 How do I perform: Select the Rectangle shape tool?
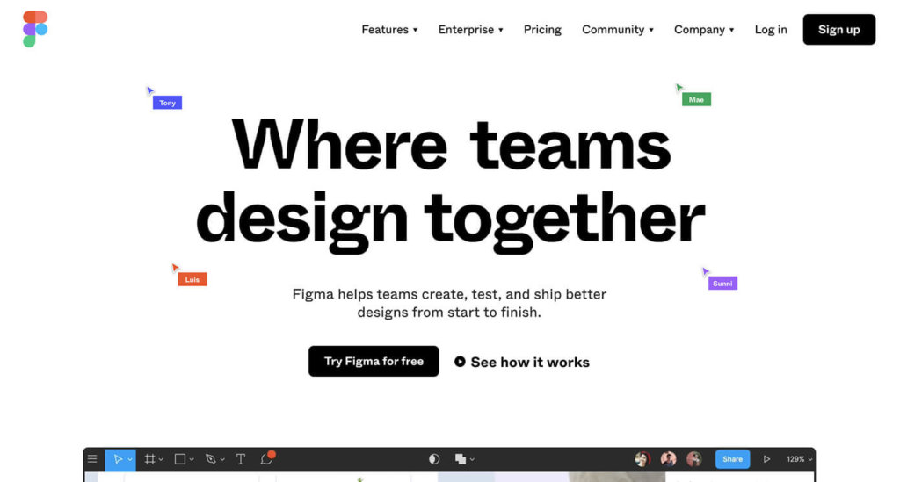[179, 459]
